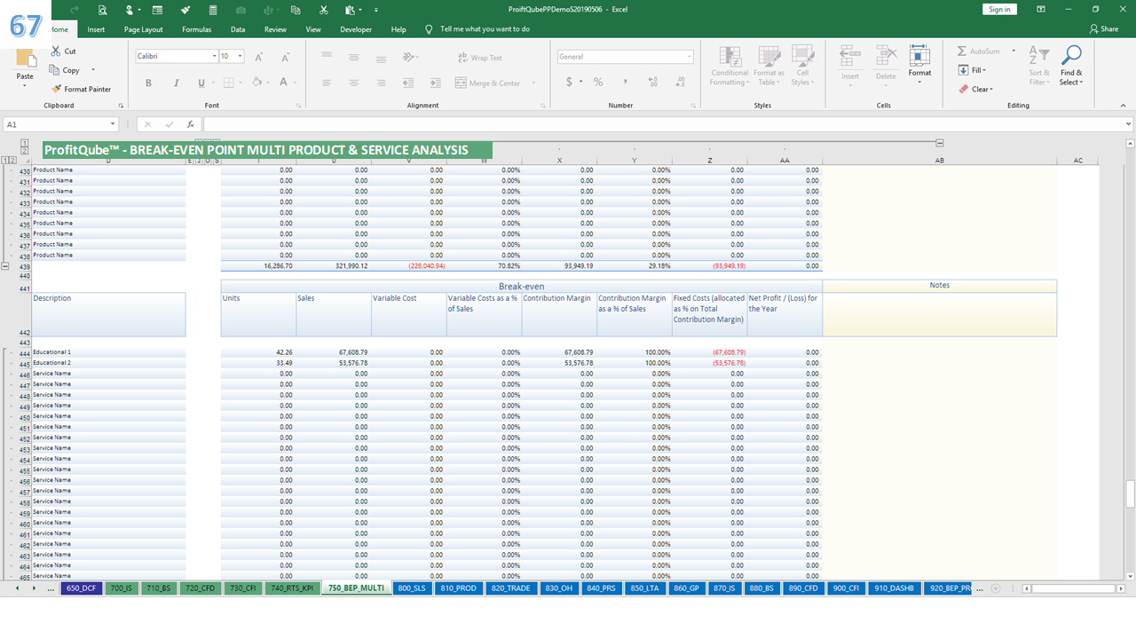Image resolution: width=1136 pixels, height=639 pixels.
Task: Click the vertical scrollbar thumb
Action: [1130, 494]
